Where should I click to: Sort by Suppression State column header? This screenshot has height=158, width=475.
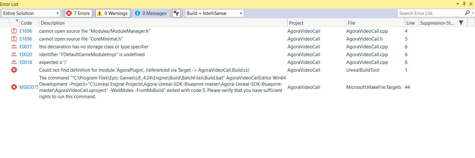point(437,23)
